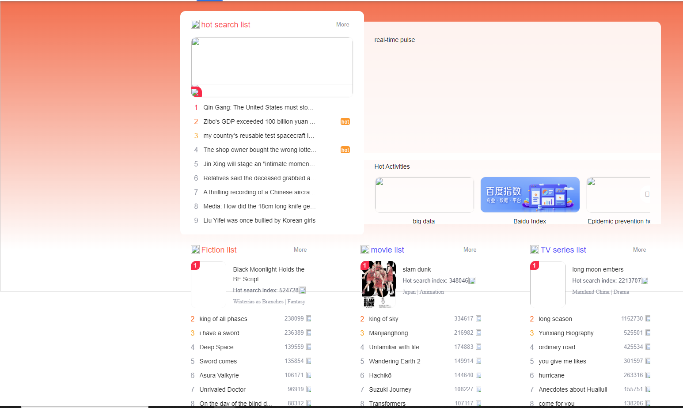
Task: Click the film icon beside "movie list"
Action: [364, 249]
